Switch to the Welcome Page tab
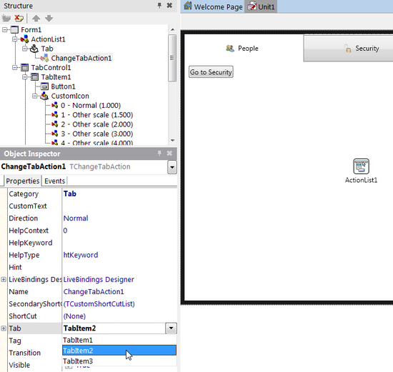The height and width of the screenshot is (372, 393). [213, 6]
